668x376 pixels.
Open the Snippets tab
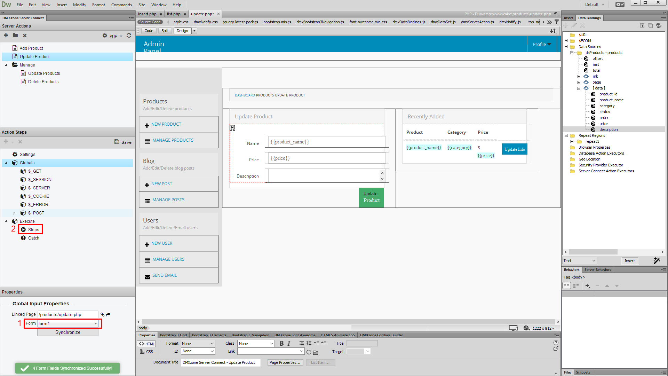click(x=583, y=372)
